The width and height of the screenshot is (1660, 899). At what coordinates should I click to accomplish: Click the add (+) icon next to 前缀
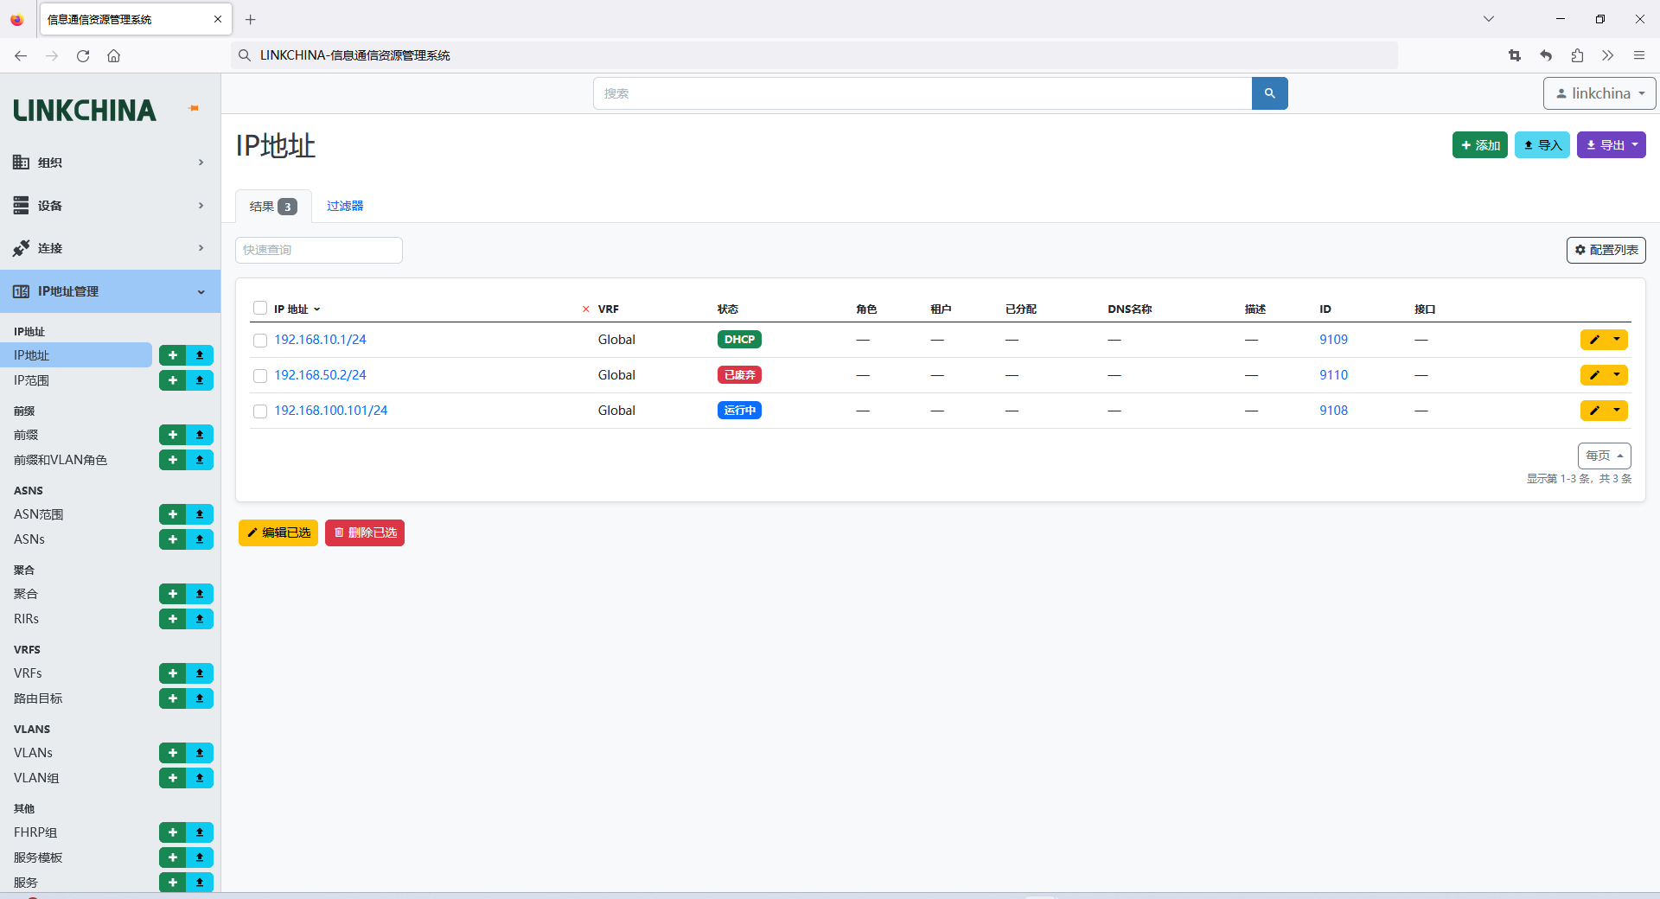(173, 435)
